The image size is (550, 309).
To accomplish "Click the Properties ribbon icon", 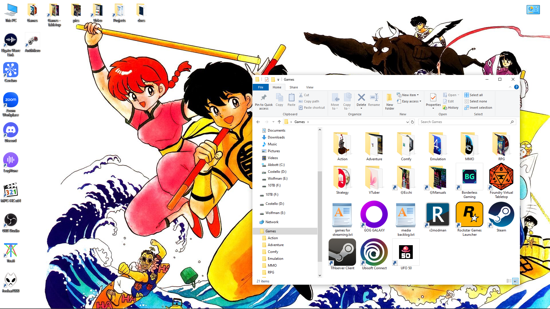I will pos(433,98).
